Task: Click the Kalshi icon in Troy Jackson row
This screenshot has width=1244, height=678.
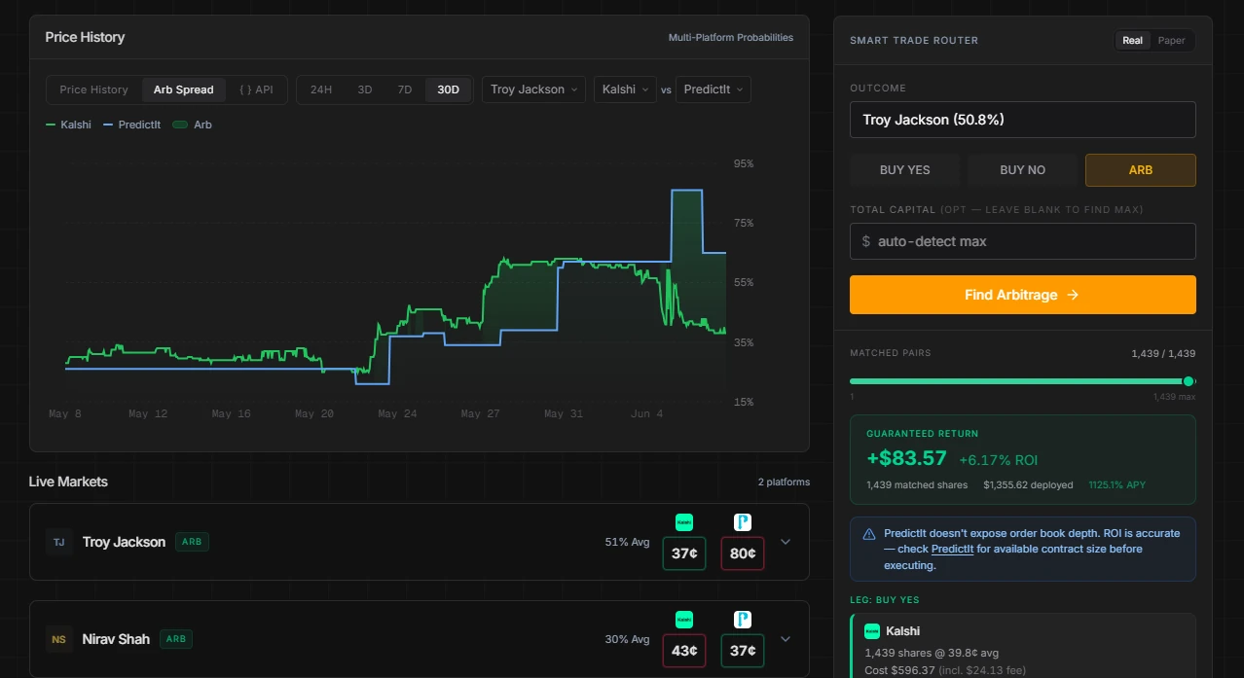Action: [684, 522]
